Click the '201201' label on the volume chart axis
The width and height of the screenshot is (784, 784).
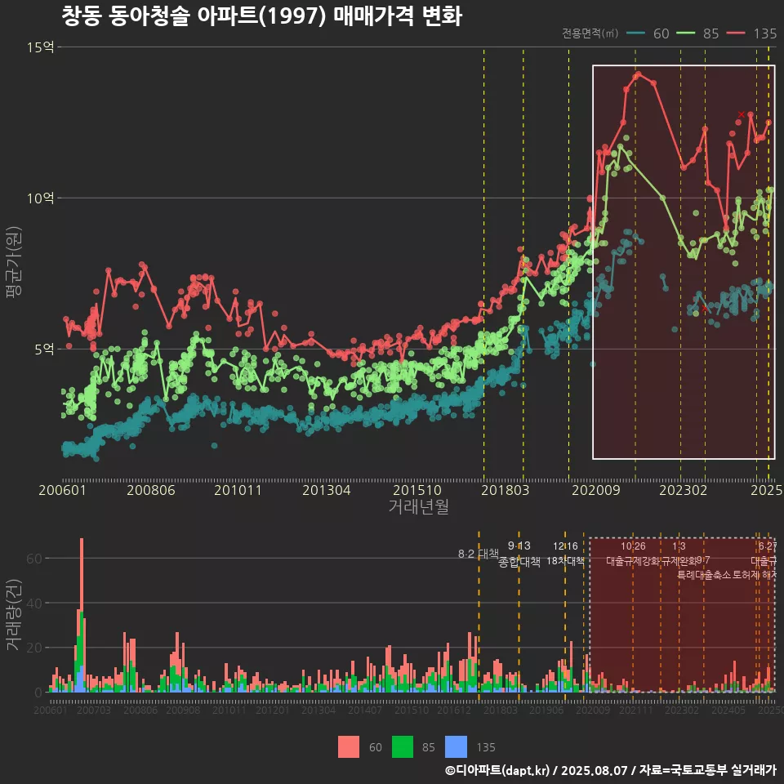(x=273, y=710)
